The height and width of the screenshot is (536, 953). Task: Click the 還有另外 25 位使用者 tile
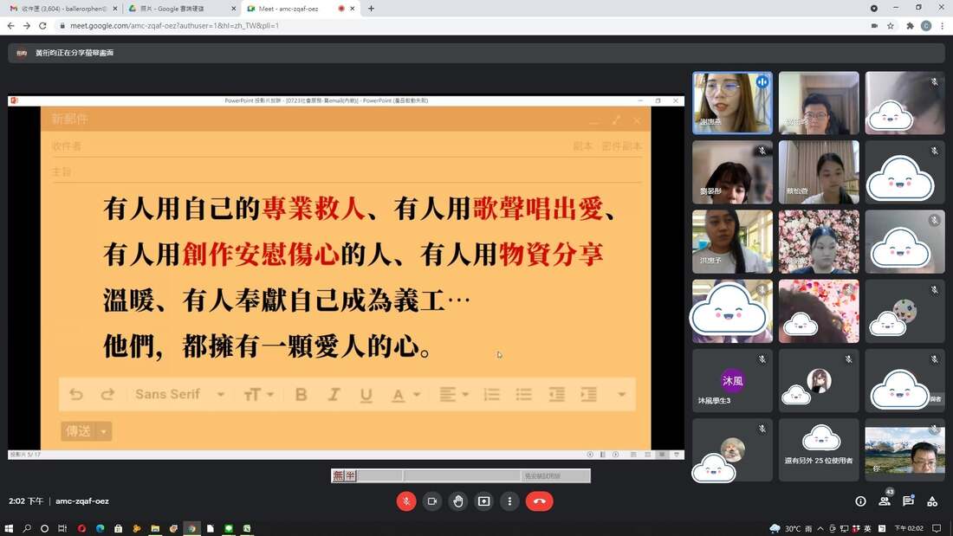tap(819, 449)
